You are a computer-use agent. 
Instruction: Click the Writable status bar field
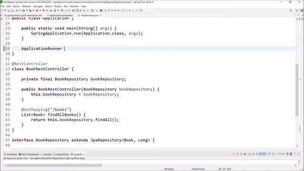click(x=169, y=169)
